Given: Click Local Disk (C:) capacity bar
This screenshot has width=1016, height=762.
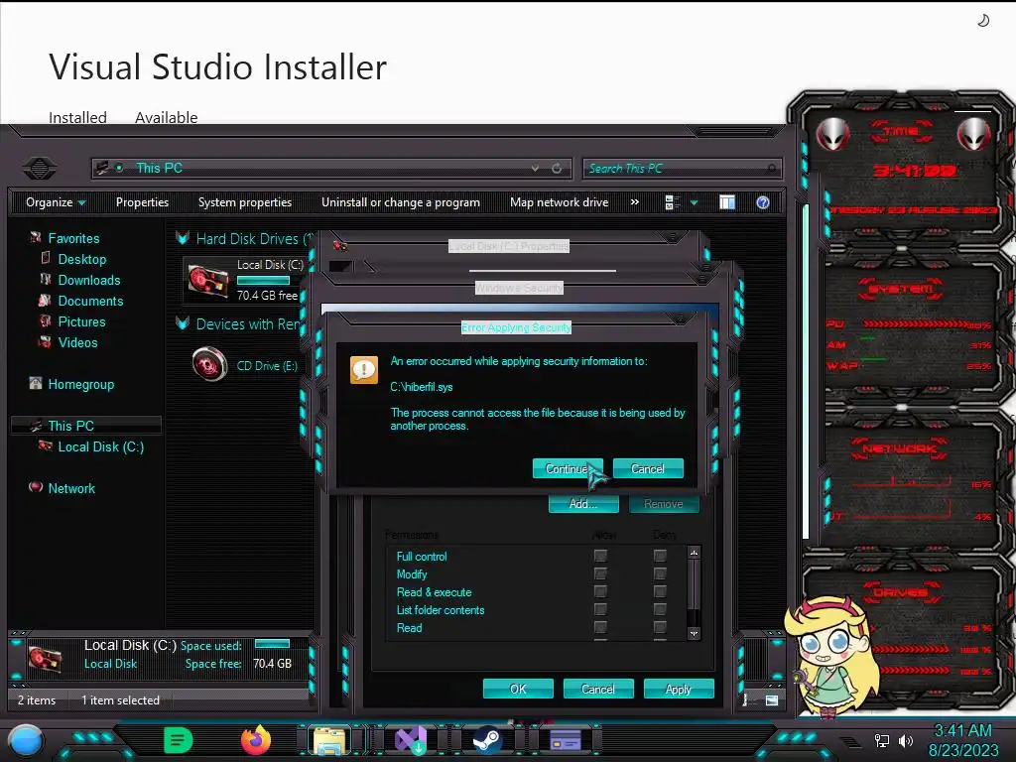Looking at the screenshot, I should click(263, 281).
